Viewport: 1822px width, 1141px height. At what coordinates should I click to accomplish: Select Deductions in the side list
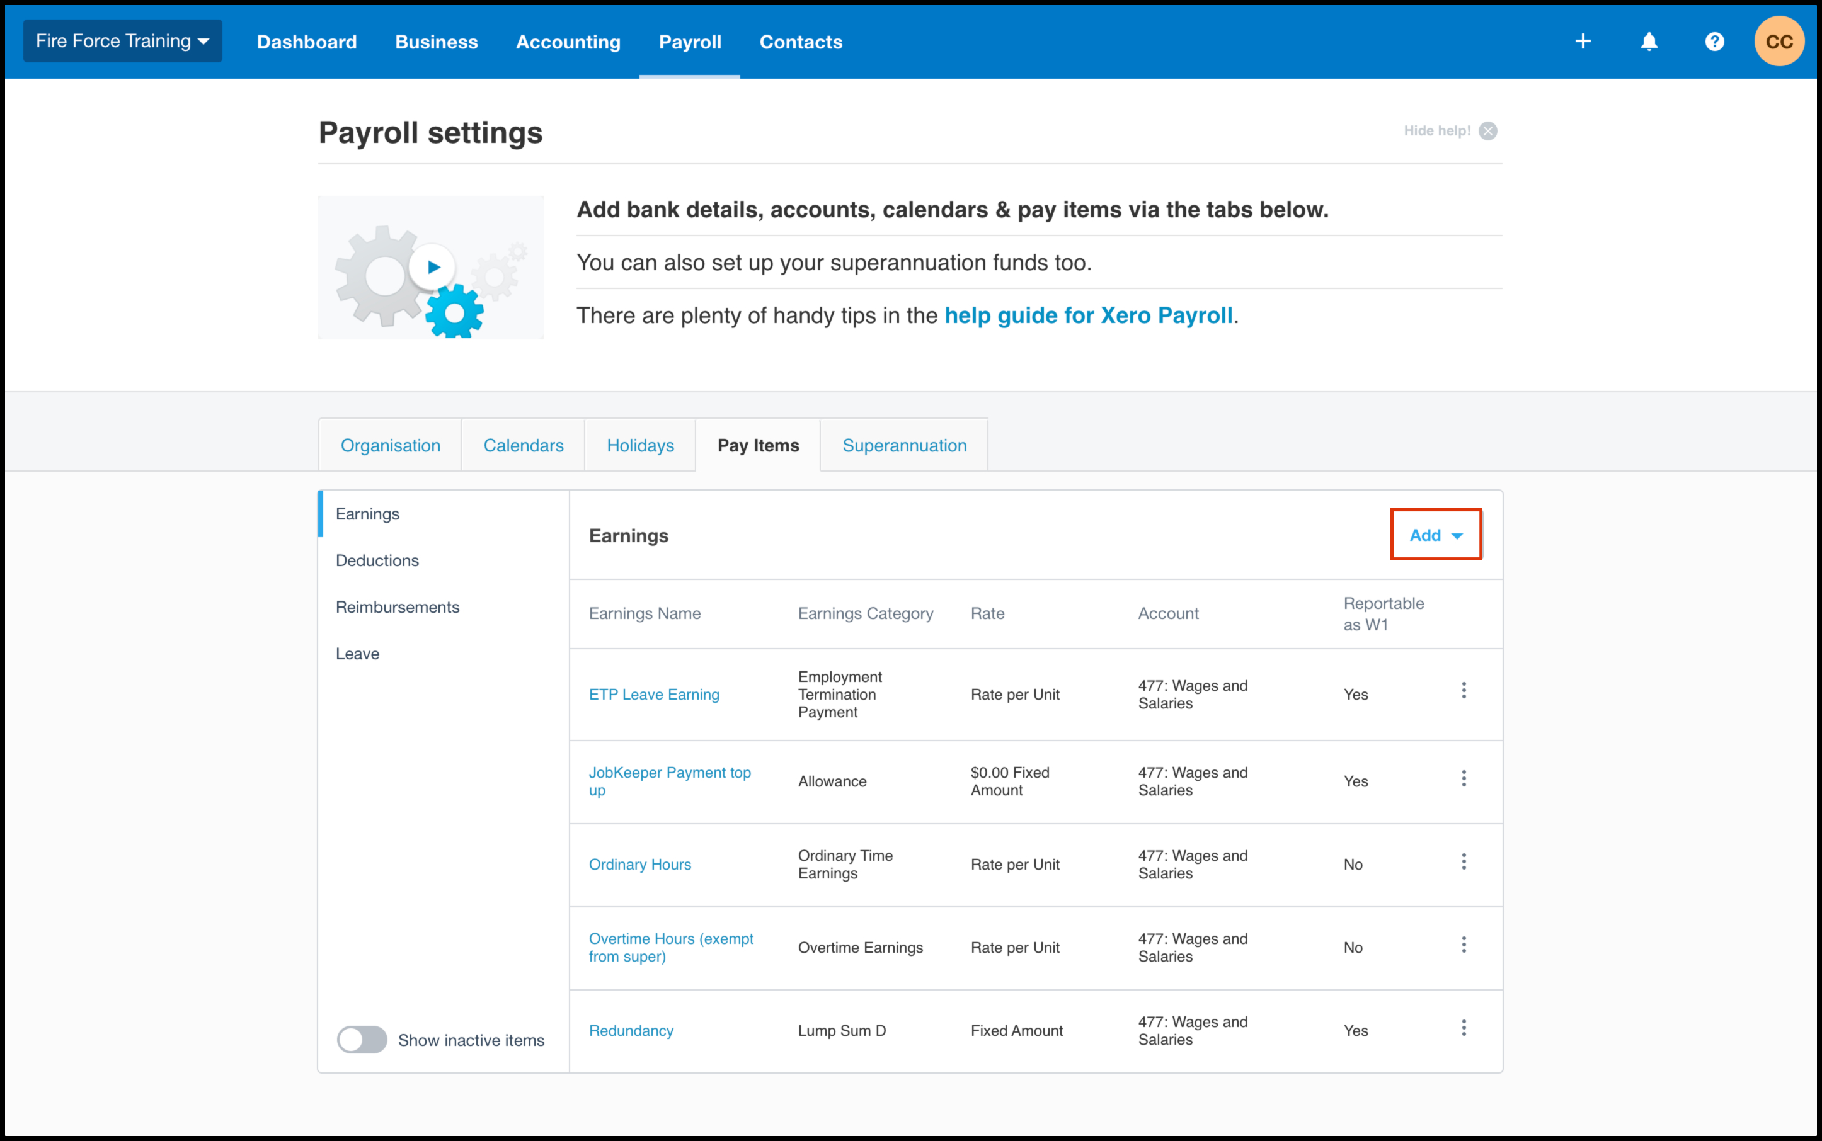coord(377,560)
